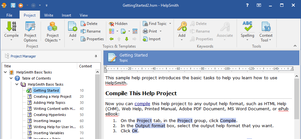Open the Spelling dropdown arrow

click(x=247, y=40)
